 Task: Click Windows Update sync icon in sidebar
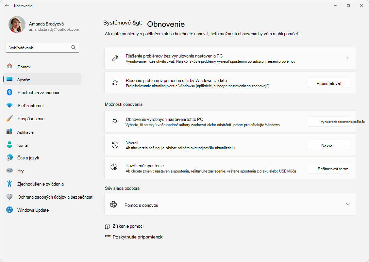pyautogui.click(x=9, y=209)
